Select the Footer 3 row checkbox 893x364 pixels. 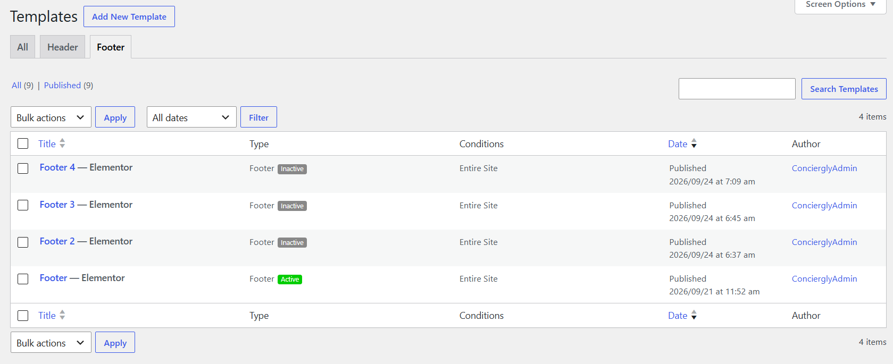coord(23,205)
